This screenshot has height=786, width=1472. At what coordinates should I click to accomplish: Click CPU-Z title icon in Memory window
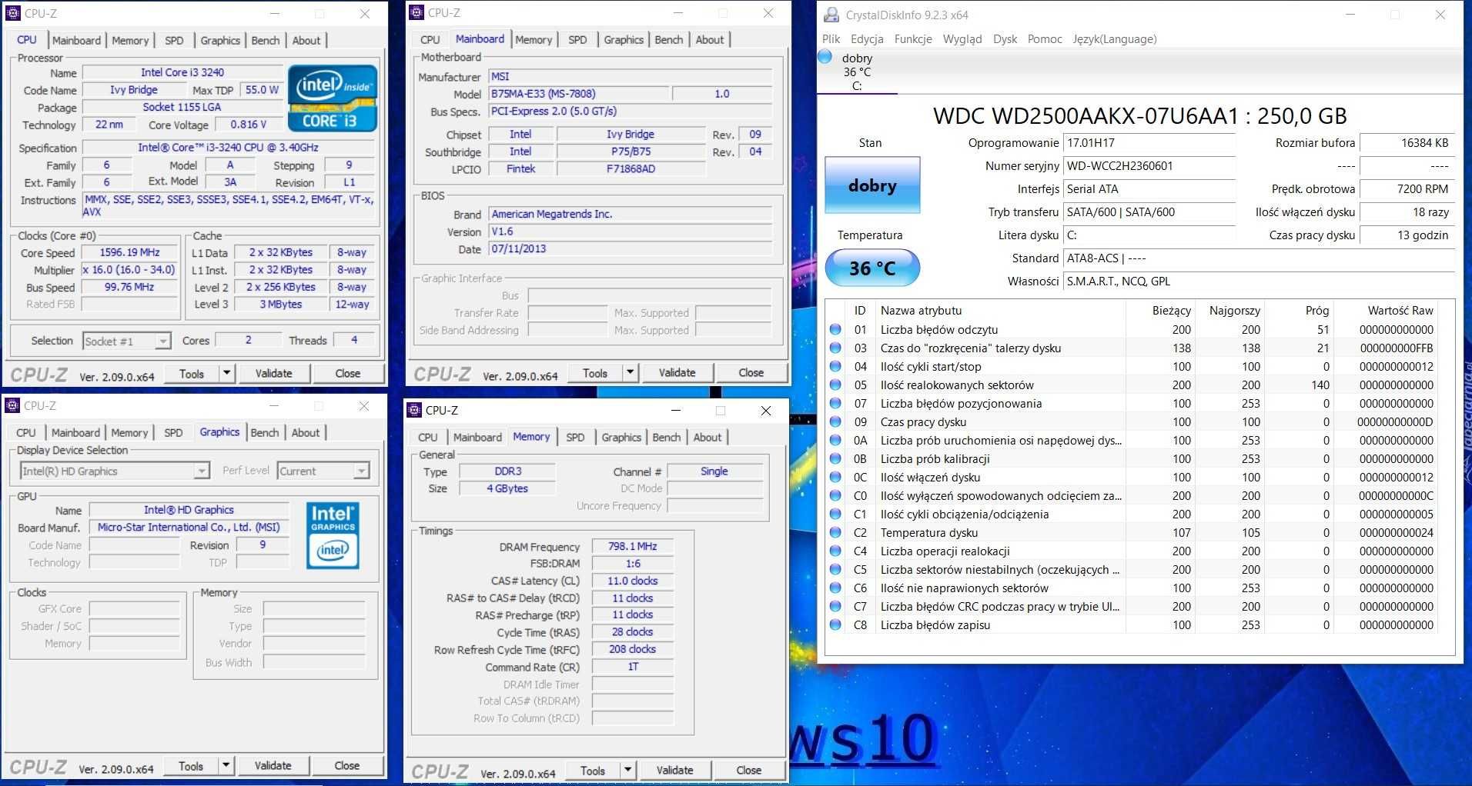[x=414, y=410]
